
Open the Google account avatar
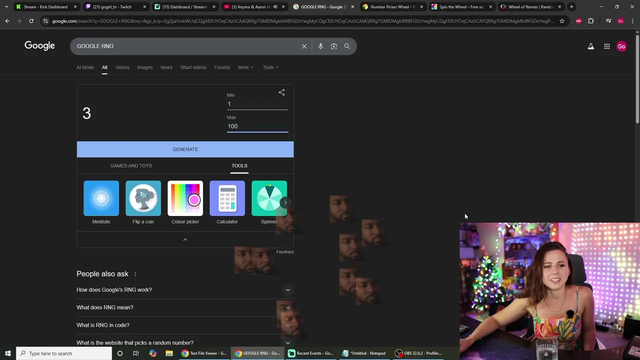point(621,46)
